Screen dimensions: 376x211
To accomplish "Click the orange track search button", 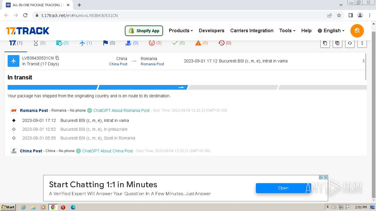I will pyautogui.click(x=357, y=31).
